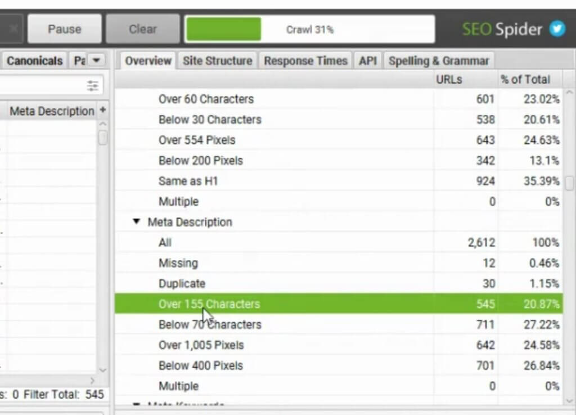Click the Clear button
This screenshot has height=415, width=576.
click(x=142, y=29)
